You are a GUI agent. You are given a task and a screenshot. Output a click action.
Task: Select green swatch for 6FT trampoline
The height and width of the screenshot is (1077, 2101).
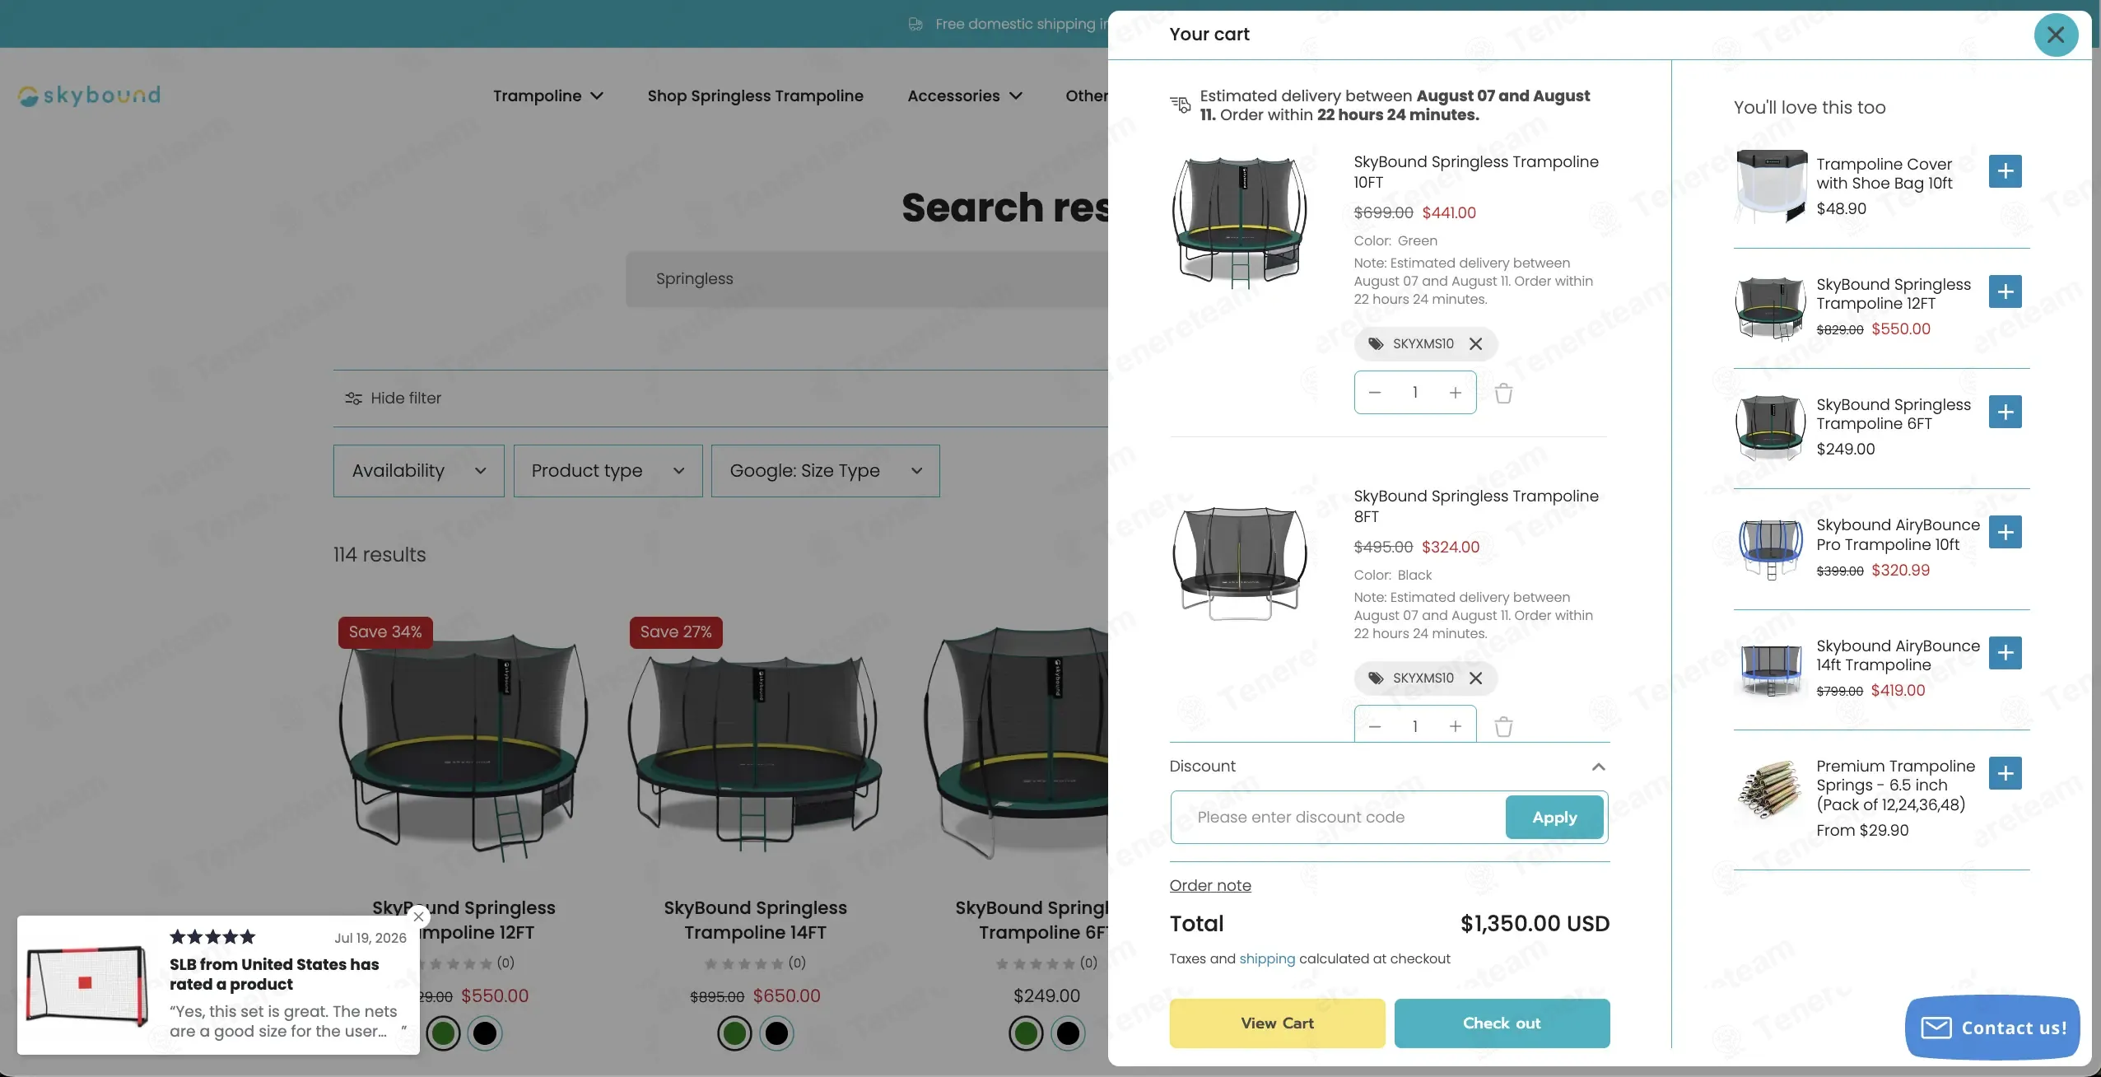click(1026, 1033)
